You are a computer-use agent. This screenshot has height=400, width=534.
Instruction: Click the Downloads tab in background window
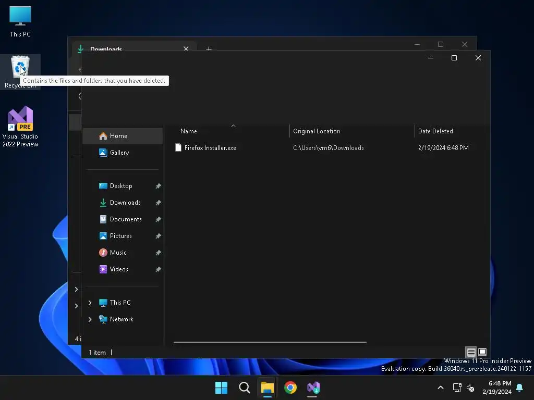(133, 47)
